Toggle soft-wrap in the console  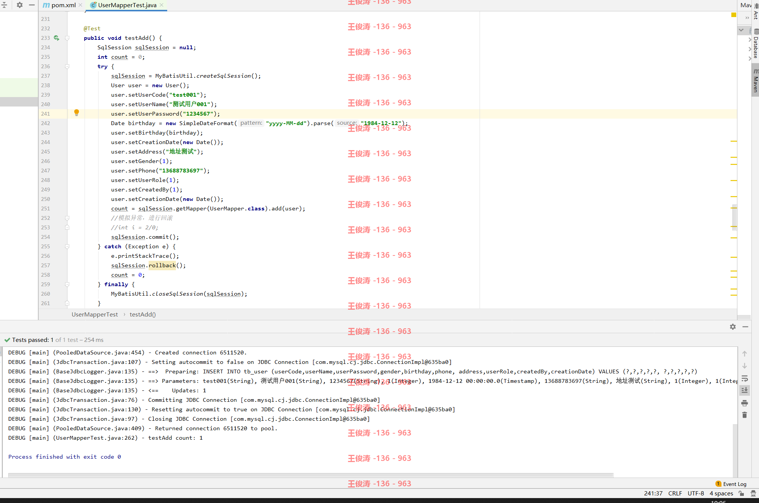[745, 378]
